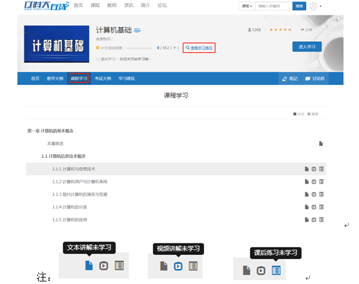
Task: Switch to the 考试大纲 tab
Action: click(x=103, y=79)
